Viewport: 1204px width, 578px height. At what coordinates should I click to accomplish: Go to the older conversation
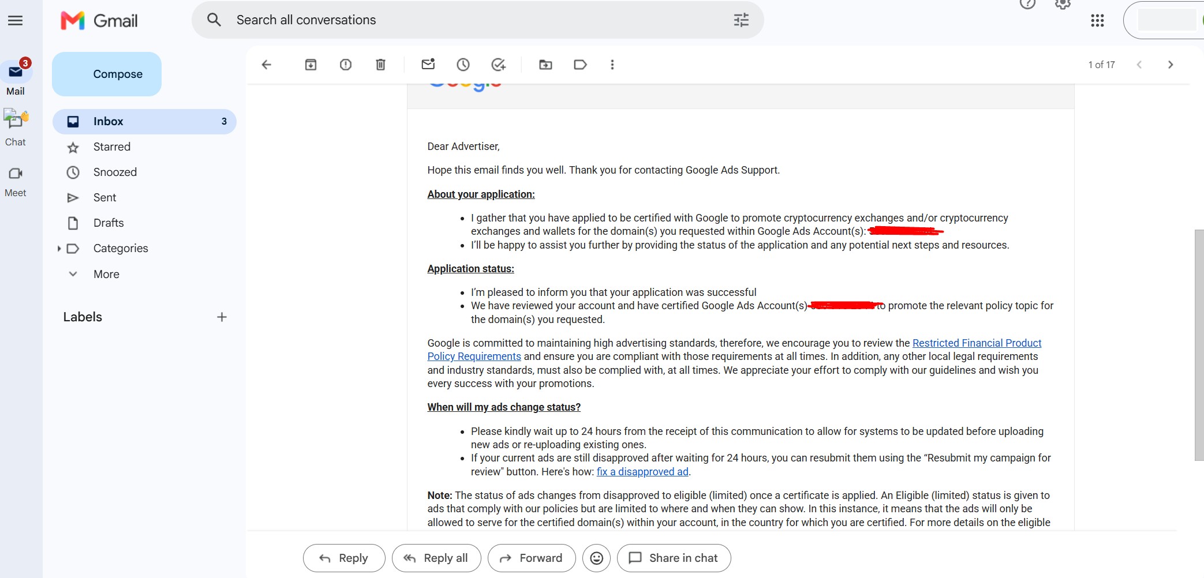[x=1171, y=65]
